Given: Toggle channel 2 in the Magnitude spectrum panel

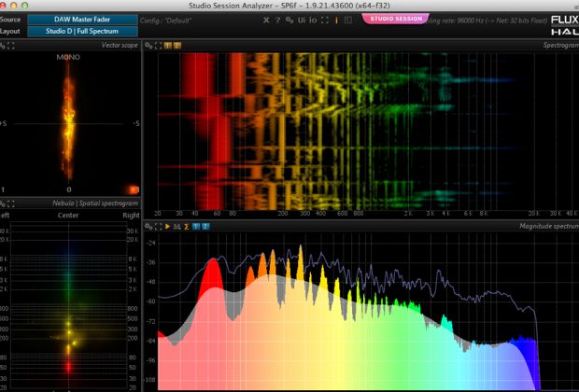Looking at the screenshot, I should pos(205,226).
